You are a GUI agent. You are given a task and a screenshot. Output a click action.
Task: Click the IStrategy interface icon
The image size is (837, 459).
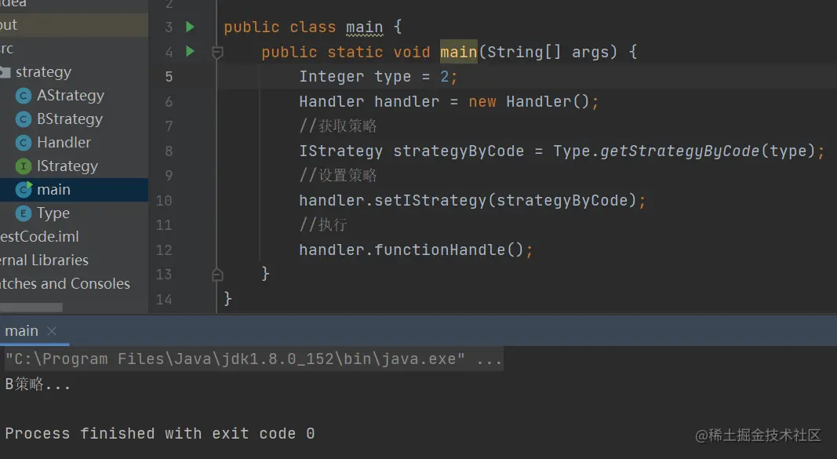coord(23,166)
